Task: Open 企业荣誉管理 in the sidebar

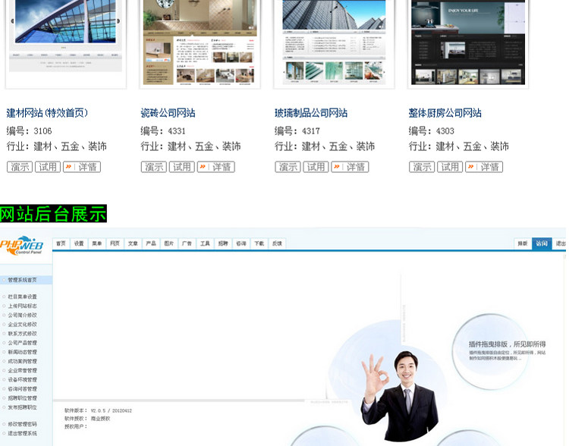Action: tap(22, 370)
